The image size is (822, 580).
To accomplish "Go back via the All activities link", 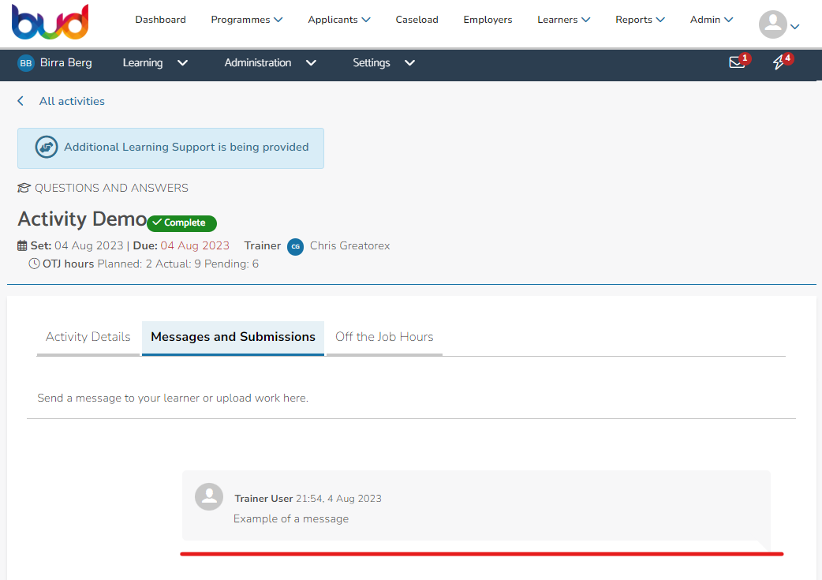I will click(x=72, y=100).
